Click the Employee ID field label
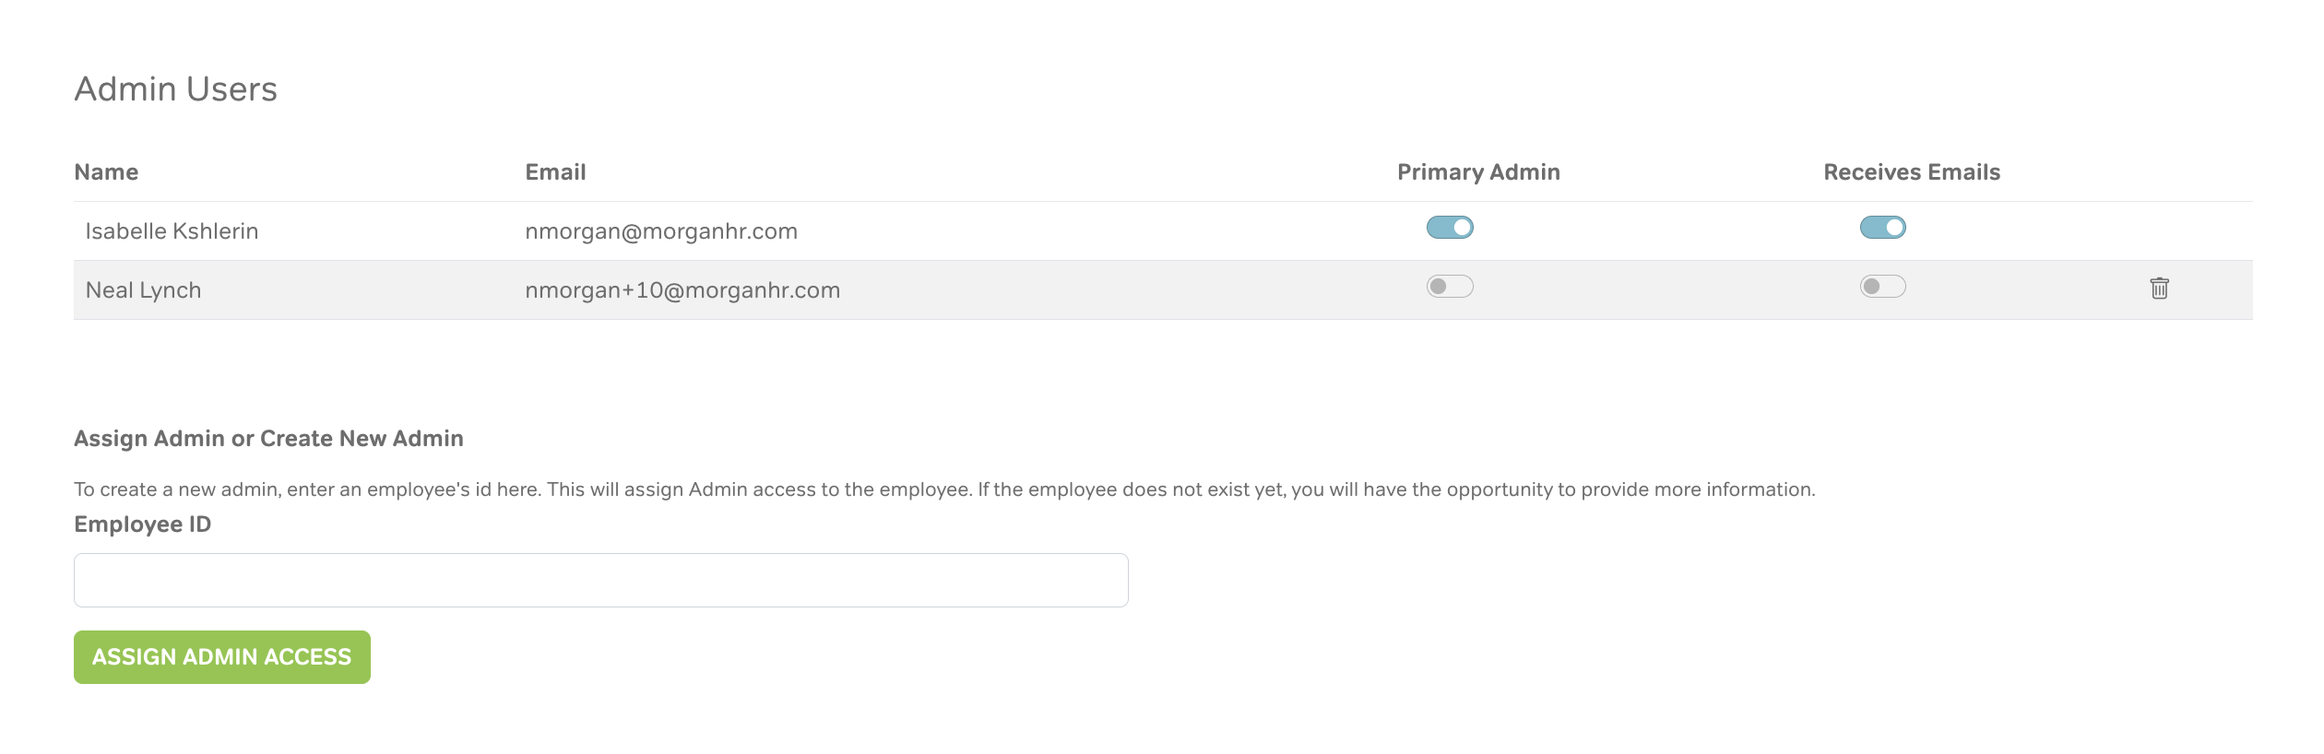This screenshot has width=2324, height=754. (x=142, y=524)
